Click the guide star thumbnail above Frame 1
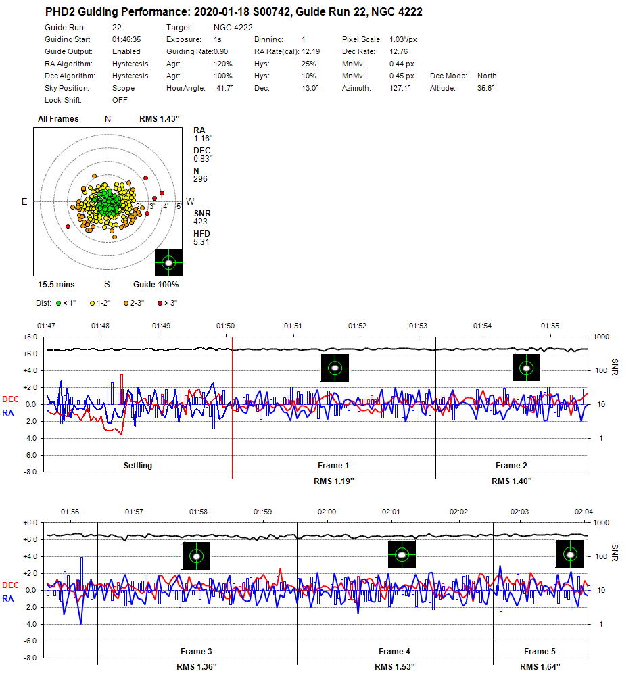The height and width of the screenshot is (682, 641). (x=335, y=368)
